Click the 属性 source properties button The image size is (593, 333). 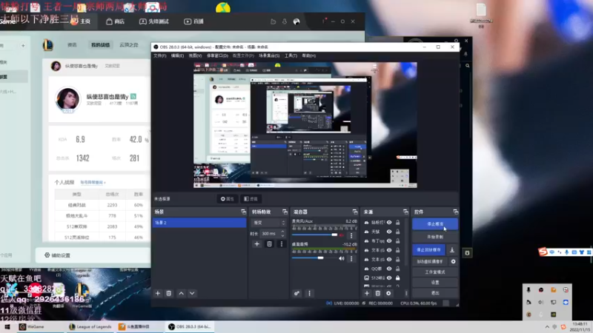click(228, 199)
